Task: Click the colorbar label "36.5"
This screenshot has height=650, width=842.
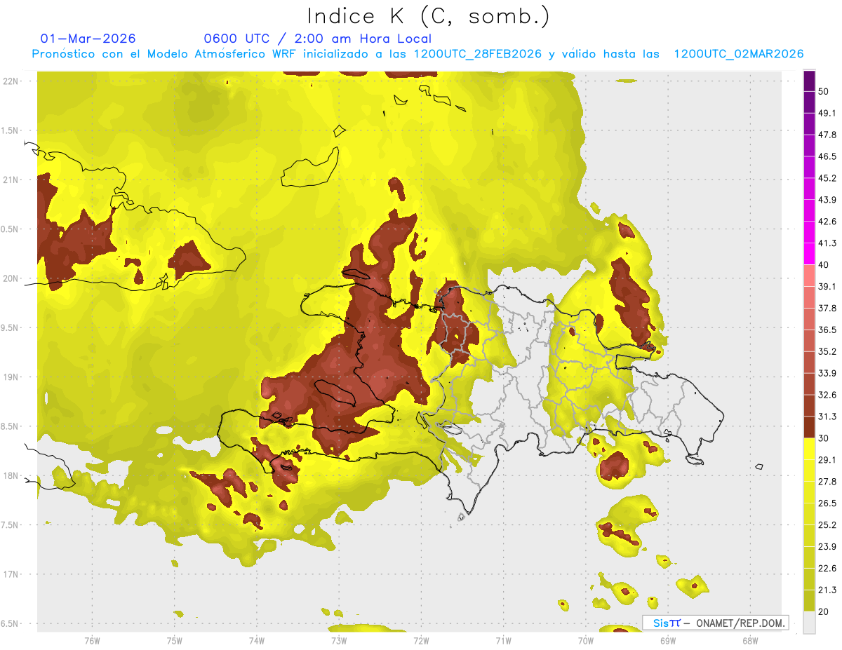Action: (x=827, y=330)
